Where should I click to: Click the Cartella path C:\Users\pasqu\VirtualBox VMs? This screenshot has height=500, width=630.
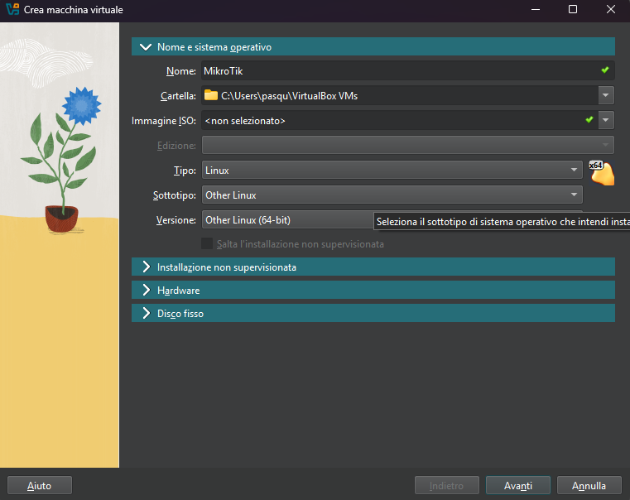[289, 95]
